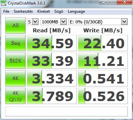Screen dimensions: 133x120
Task: Open the Language menu
Action: [x=76, y=11]
